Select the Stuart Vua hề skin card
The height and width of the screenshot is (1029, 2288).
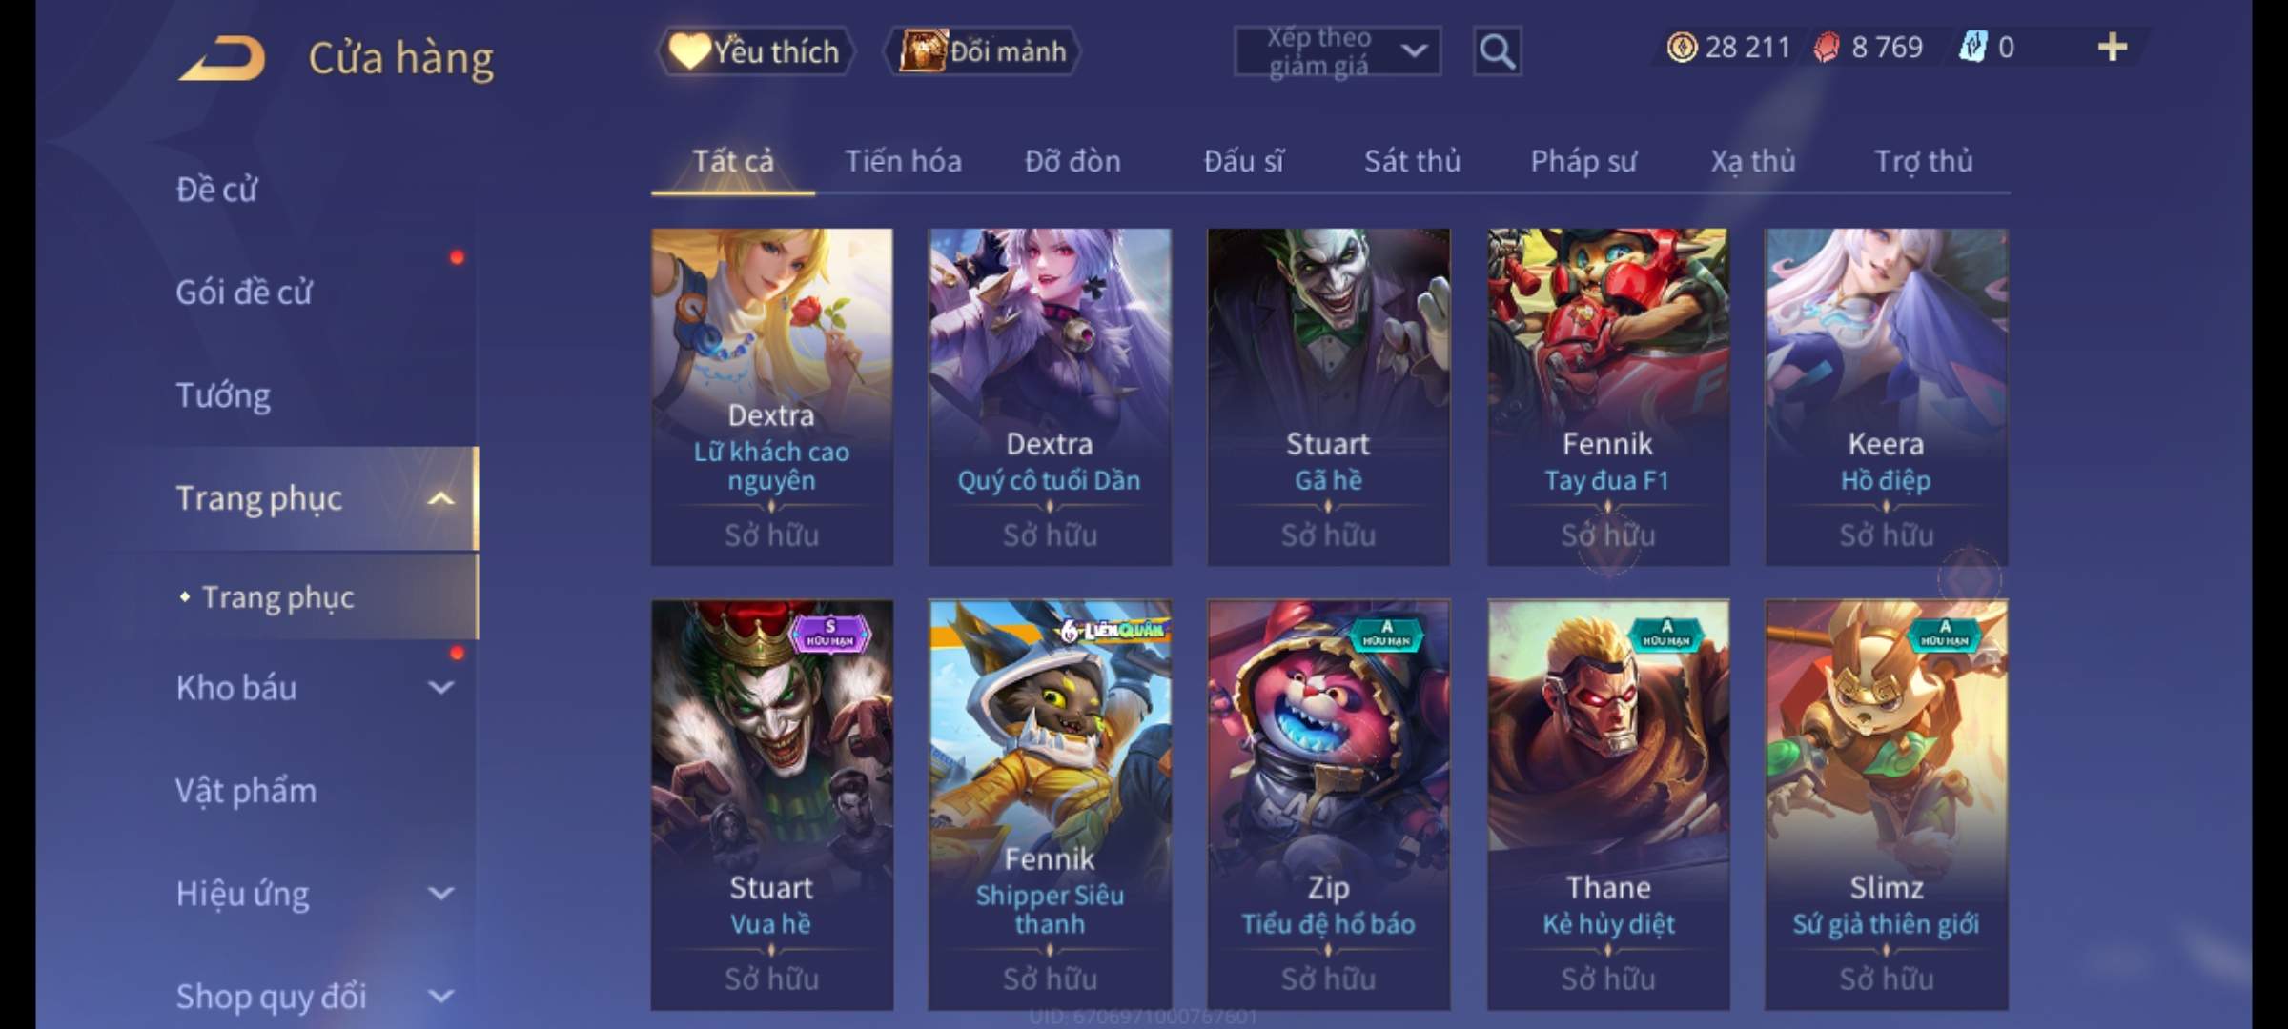pos(771,805)
